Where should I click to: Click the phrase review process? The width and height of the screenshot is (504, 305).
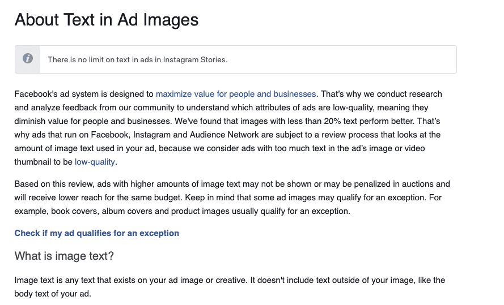coord(350,135)
